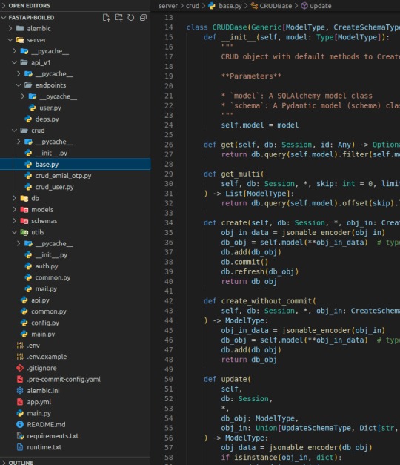Open alembic.ini file

(43, 391)
